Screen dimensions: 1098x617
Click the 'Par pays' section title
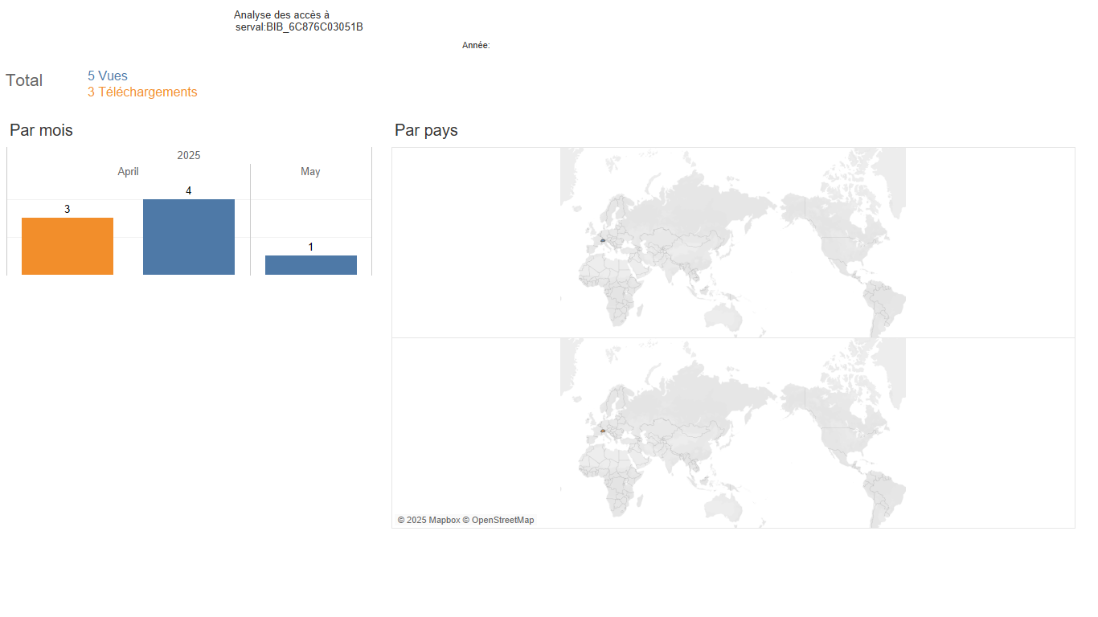(426, 130)
